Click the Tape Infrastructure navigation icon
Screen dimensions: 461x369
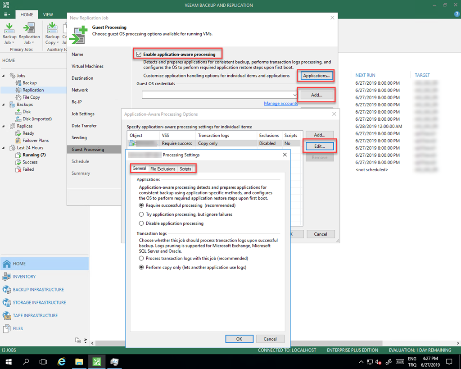pos(7,315)
